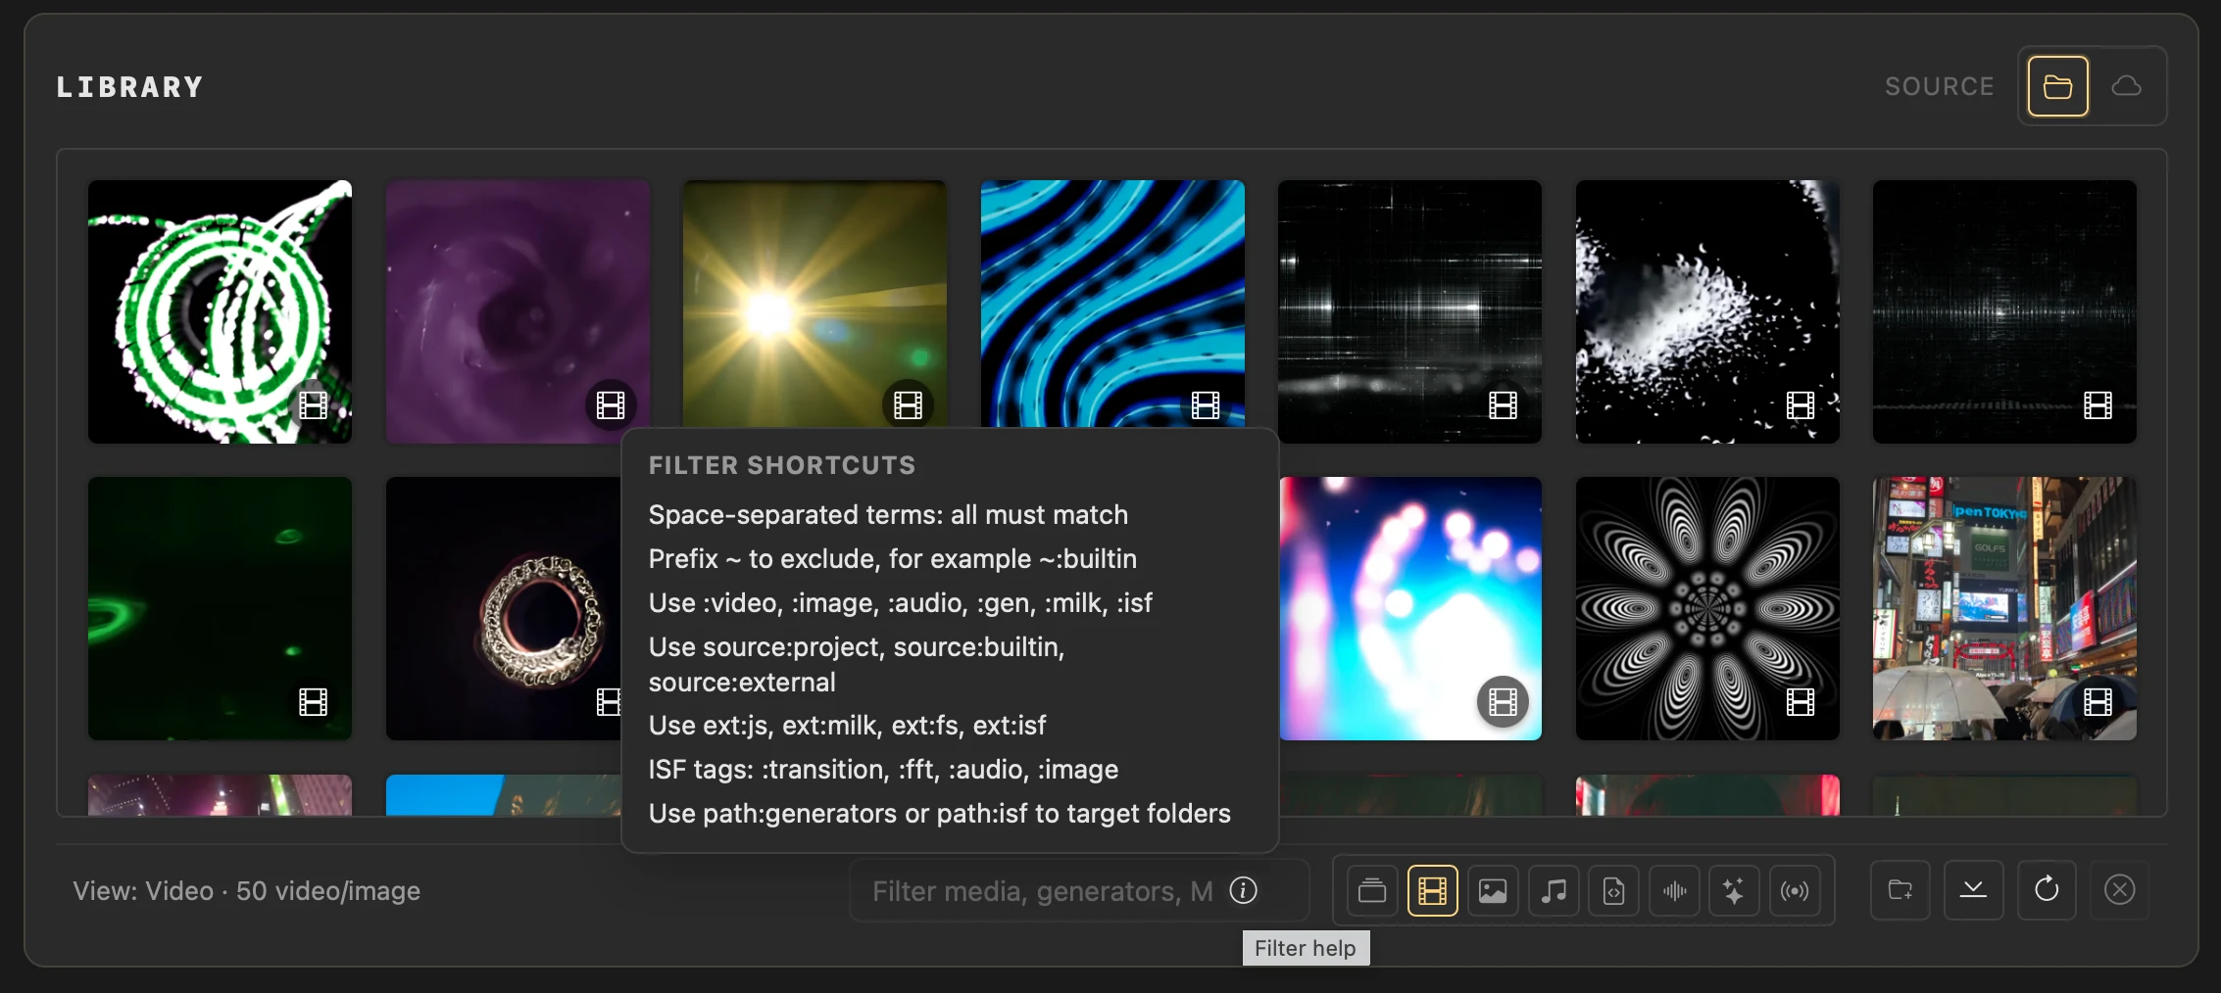Filter library to images only
The image size is (2221, 993).
(1493, 890)
